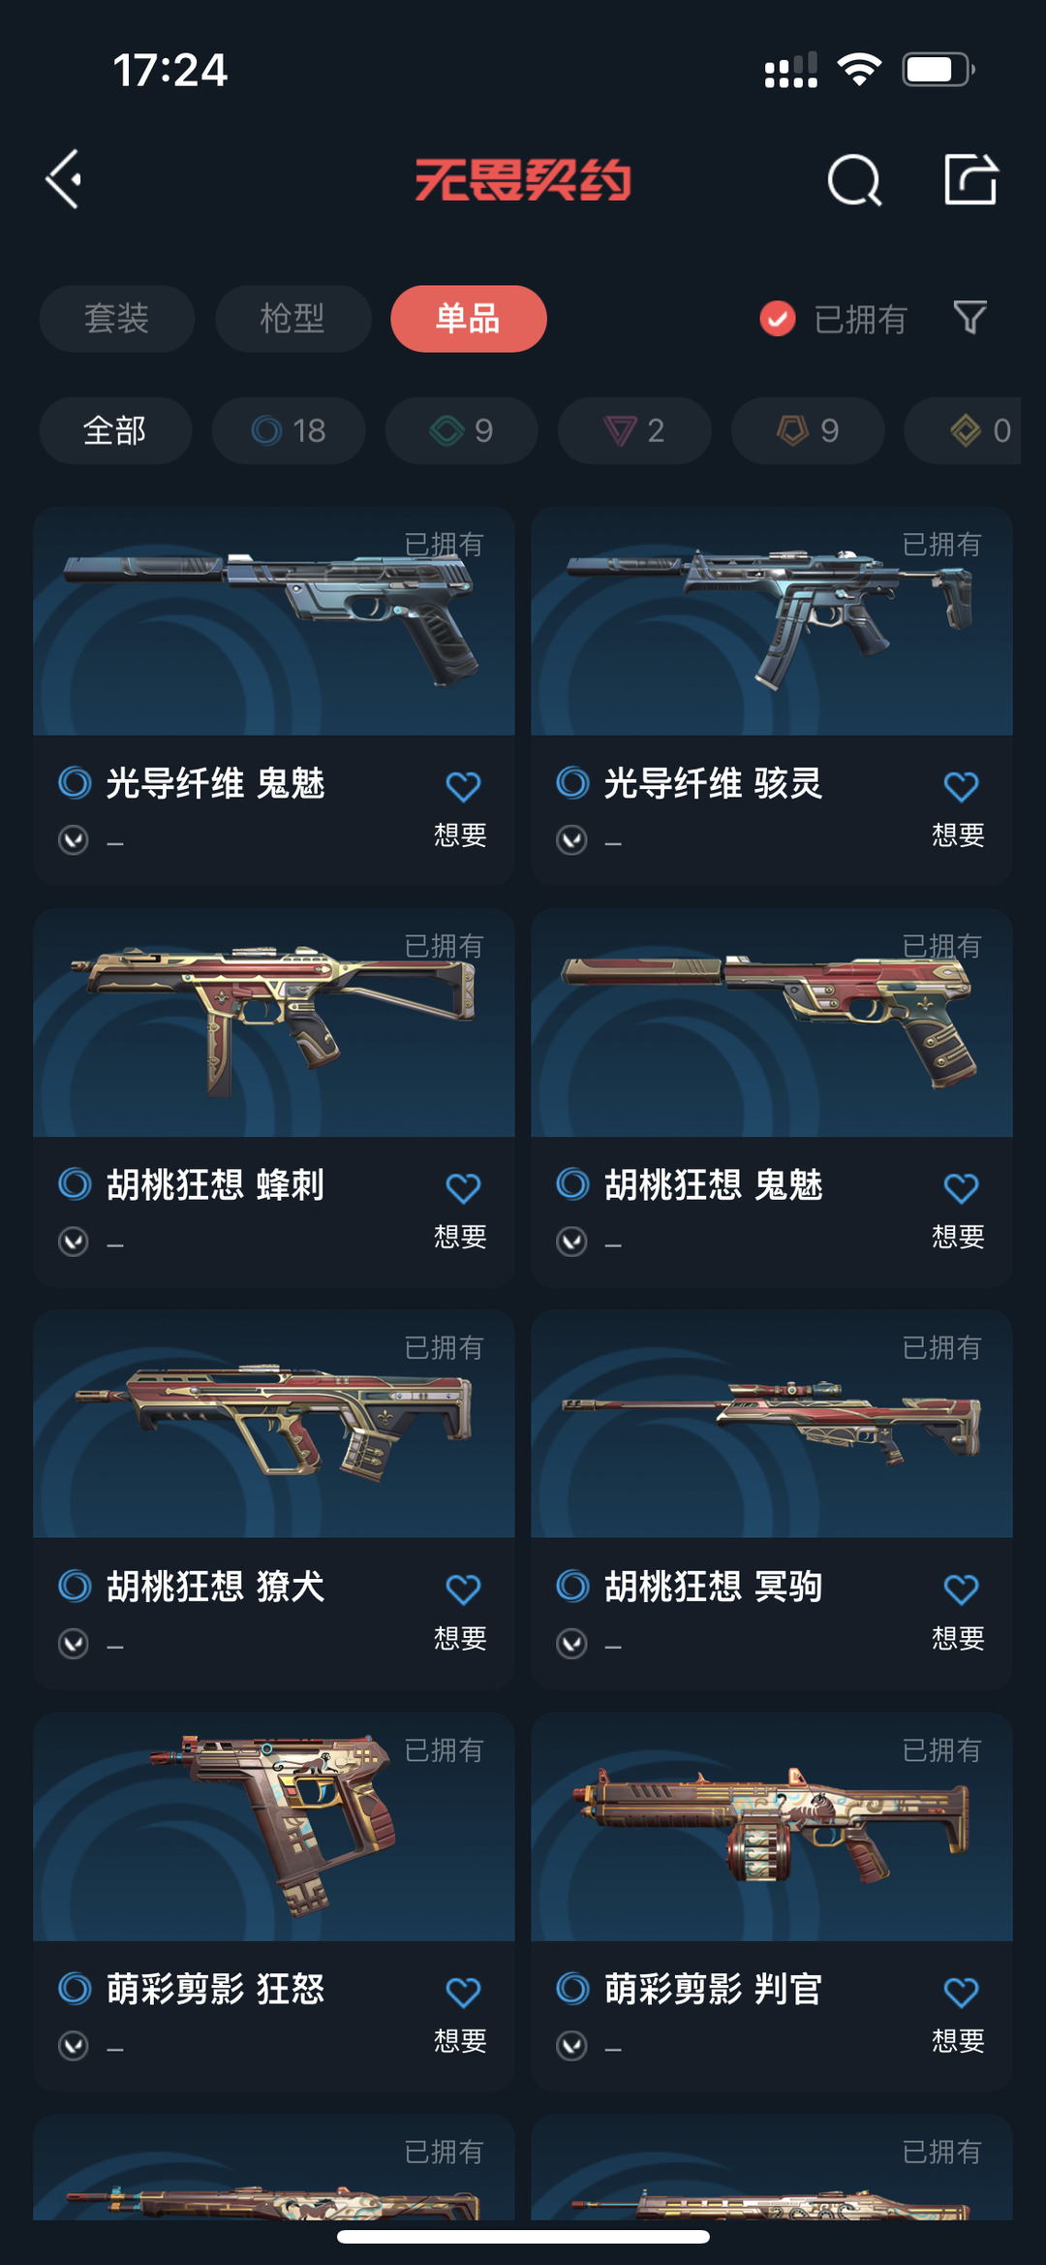Viewport: 1046px width, 2265px height.
Task: Filter by blue circle tier showing 18
Action: (289, 430)
